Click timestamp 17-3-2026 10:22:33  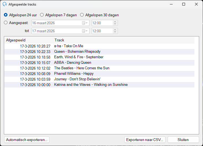[x=35, y=52]
